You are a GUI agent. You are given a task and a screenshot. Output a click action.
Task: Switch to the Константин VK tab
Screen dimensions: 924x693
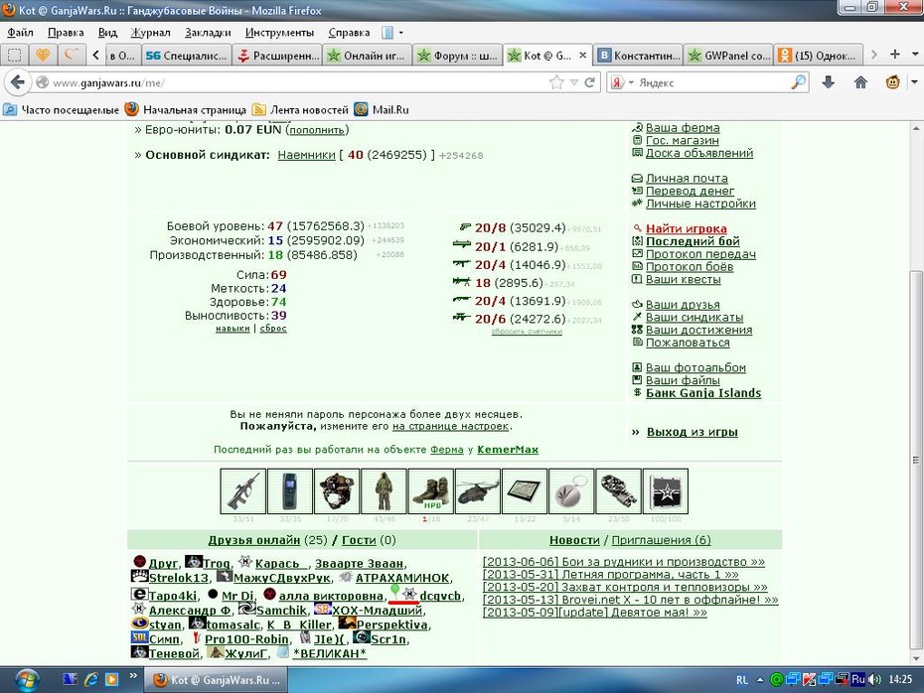(639, 56)
